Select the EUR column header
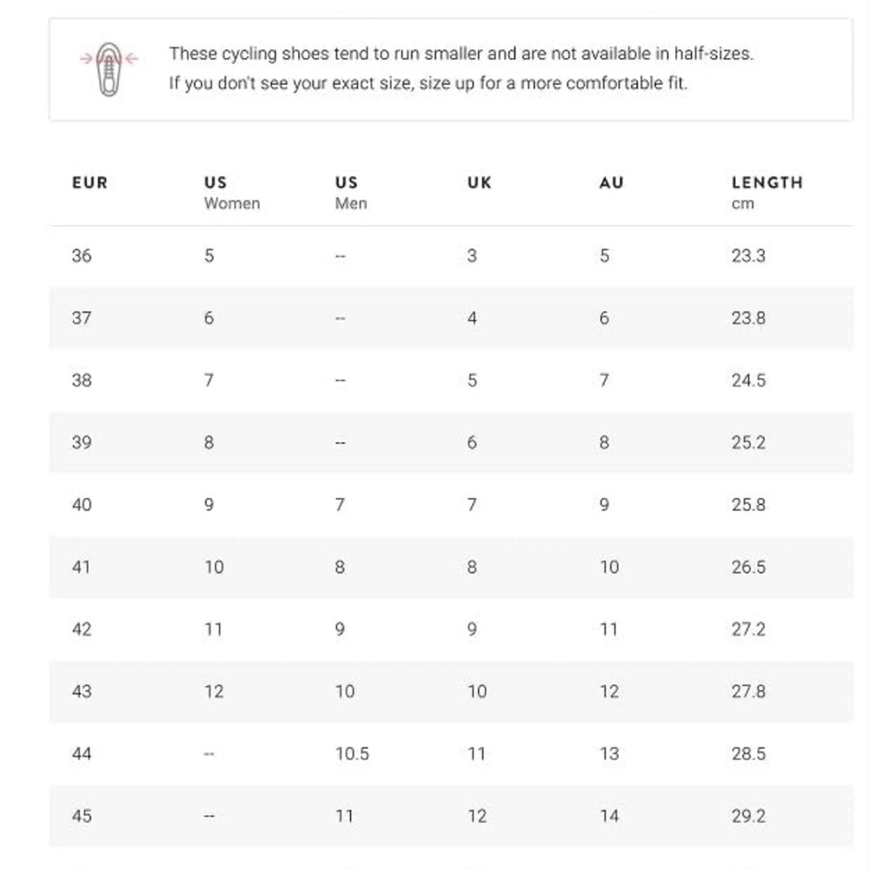This screenshot has width=869, height=869. point(90,182)
